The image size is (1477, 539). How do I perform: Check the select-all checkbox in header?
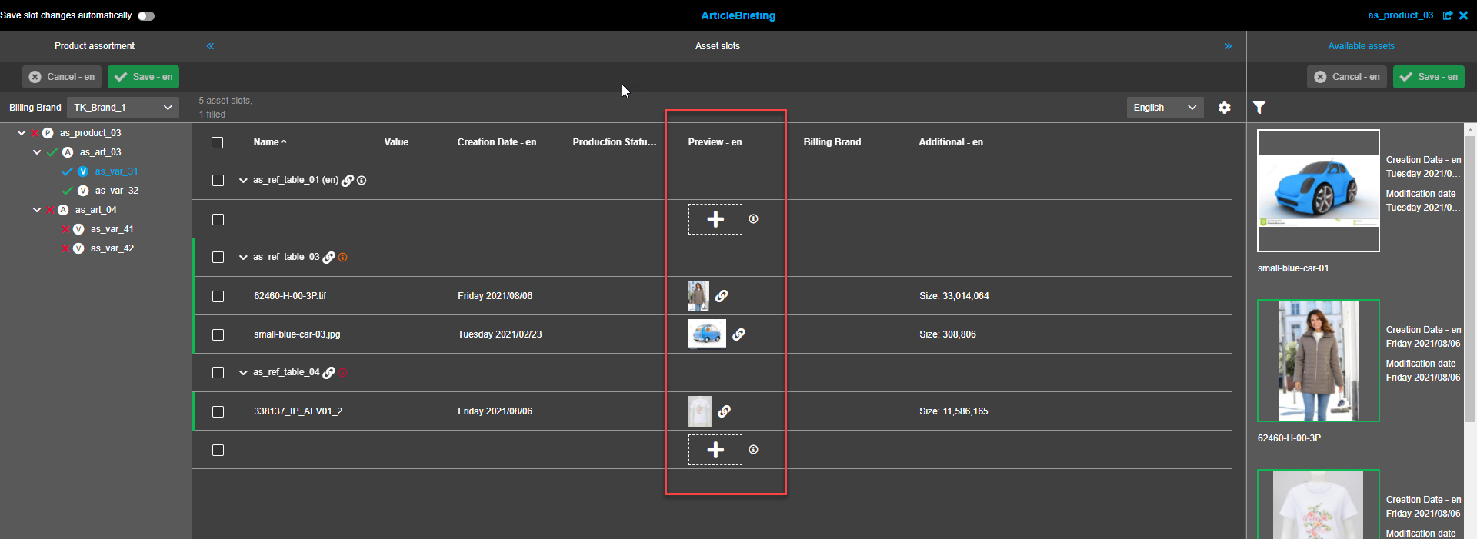coord(218,142)
